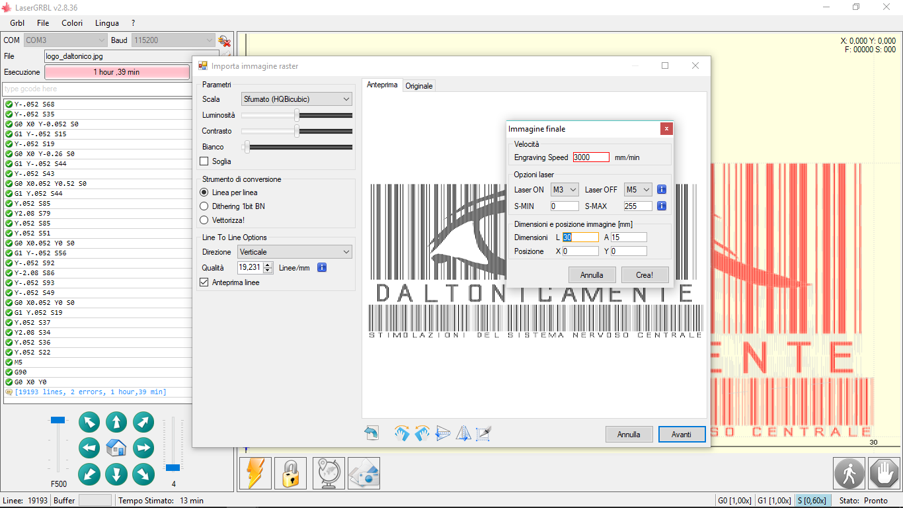Click the Engraving Speed input field

590,157
